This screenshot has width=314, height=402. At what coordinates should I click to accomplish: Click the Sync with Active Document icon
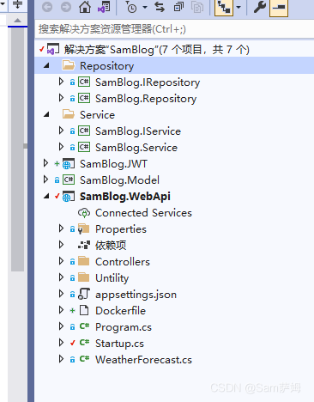[160, 7]
